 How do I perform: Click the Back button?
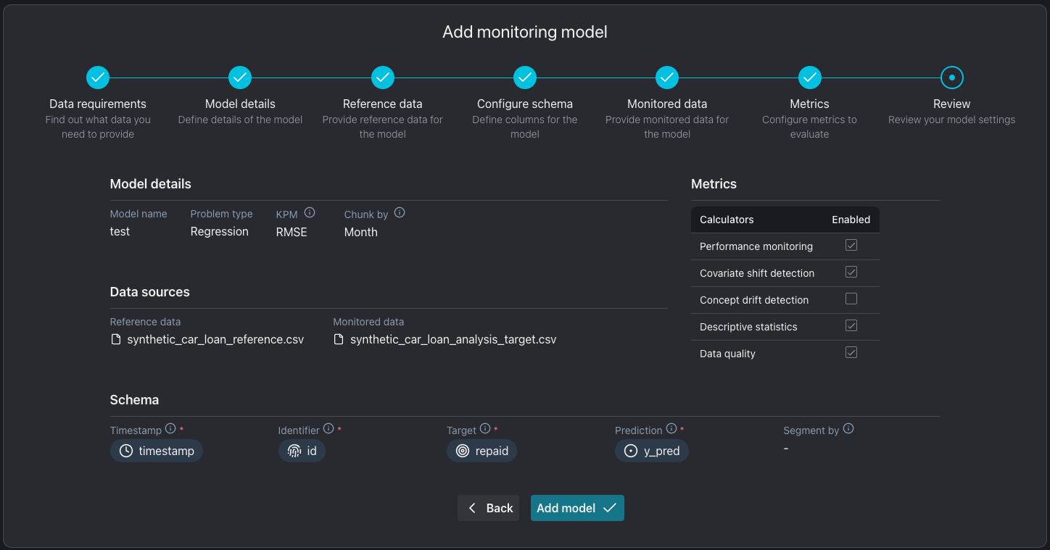tap(489, 508)
